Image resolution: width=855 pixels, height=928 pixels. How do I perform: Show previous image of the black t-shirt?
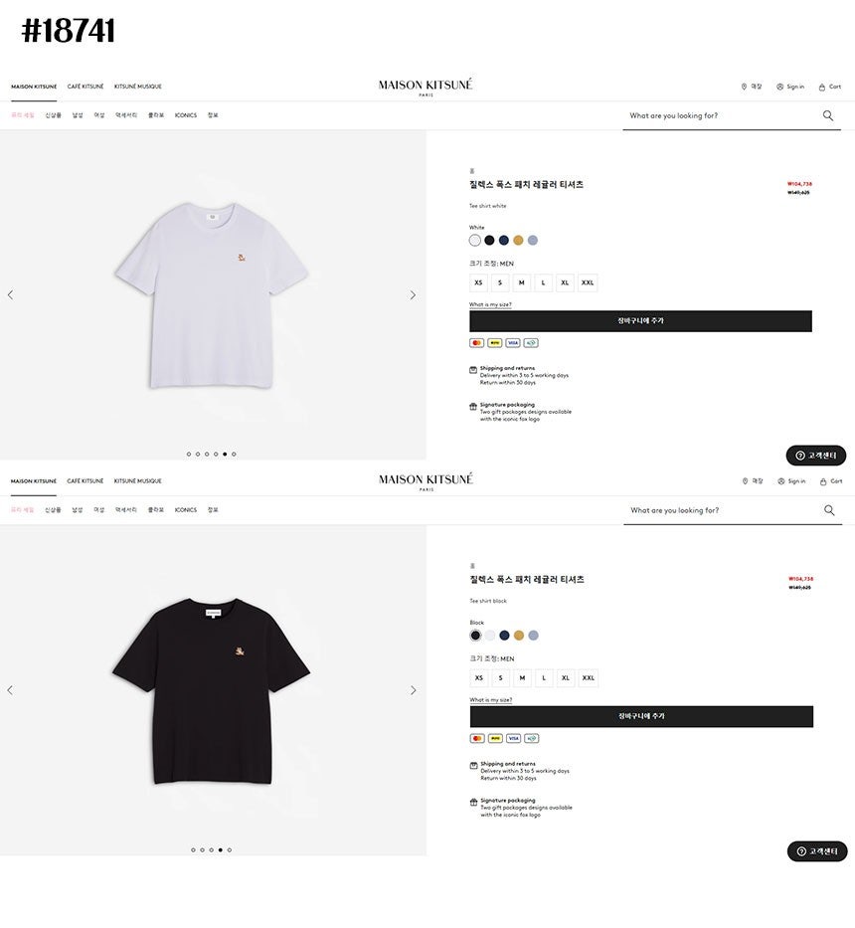click(x=10, y=690)
